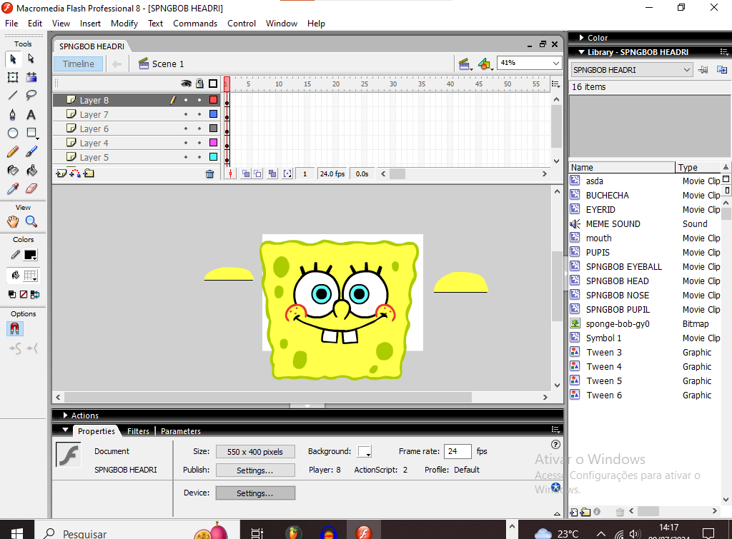Open Publish Settings
Screen dimensions: 732x539
[x=255, y=470]
